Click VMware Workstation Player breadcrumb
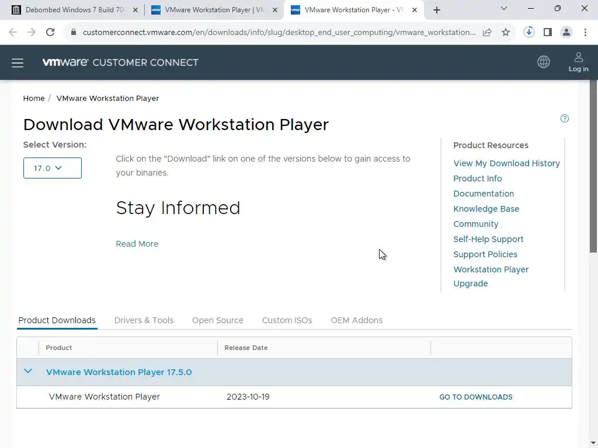Screen dimensions: 598x448 107,98
